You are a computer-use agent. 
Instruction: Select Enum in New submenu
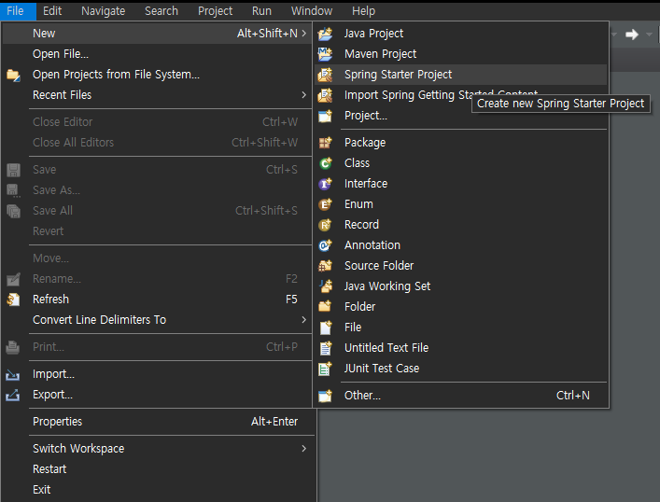click(x=460, y=204)
